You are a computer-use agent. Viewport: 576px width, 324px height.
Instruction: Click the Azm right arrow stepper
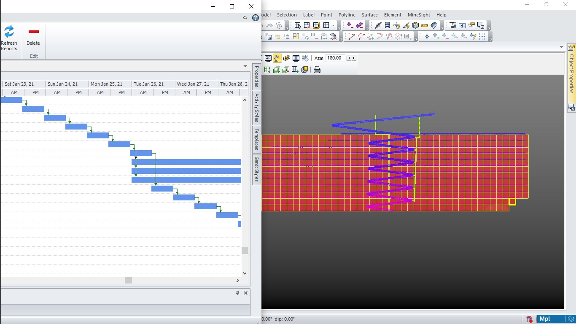[x=354, y=58]
